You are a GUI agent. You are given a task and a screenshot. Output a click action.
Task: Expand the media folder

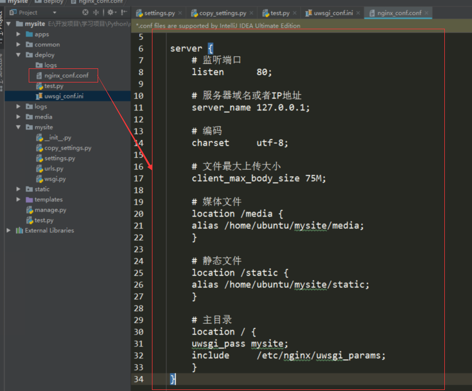click(x=18, y=116)
